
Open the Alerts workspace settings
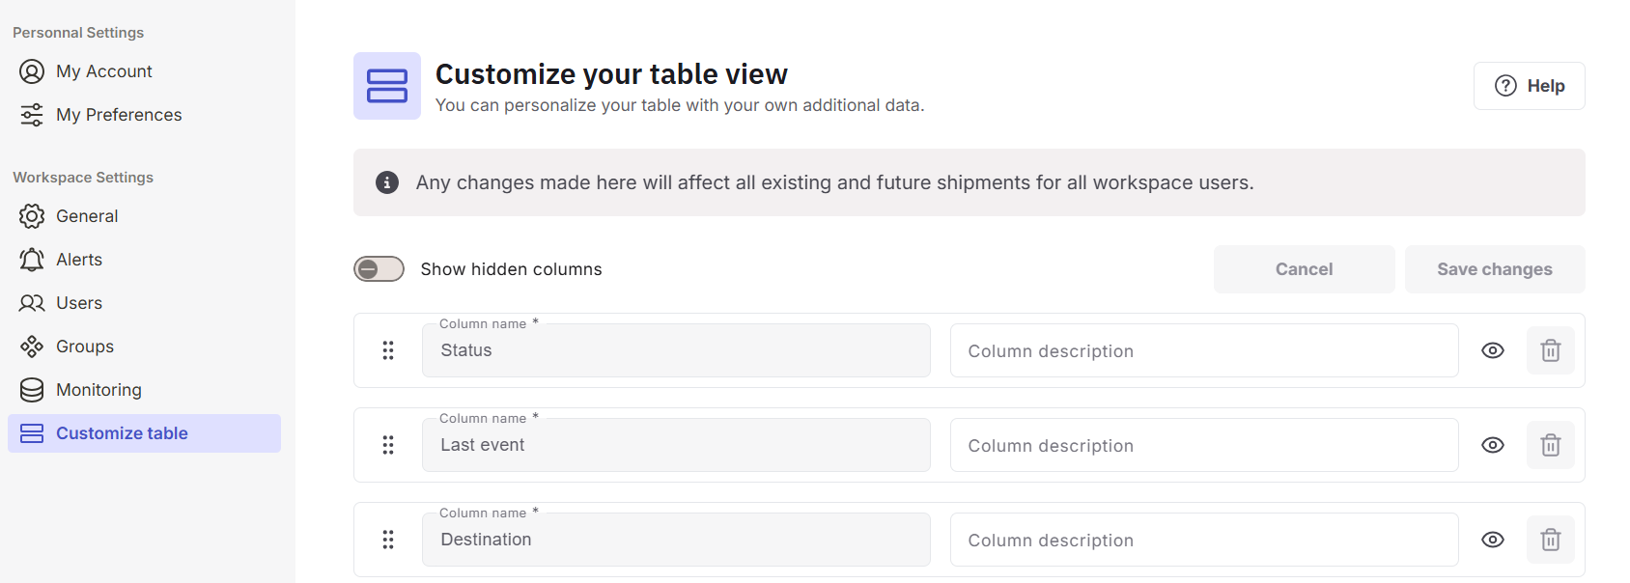click(x=78, y=260)
